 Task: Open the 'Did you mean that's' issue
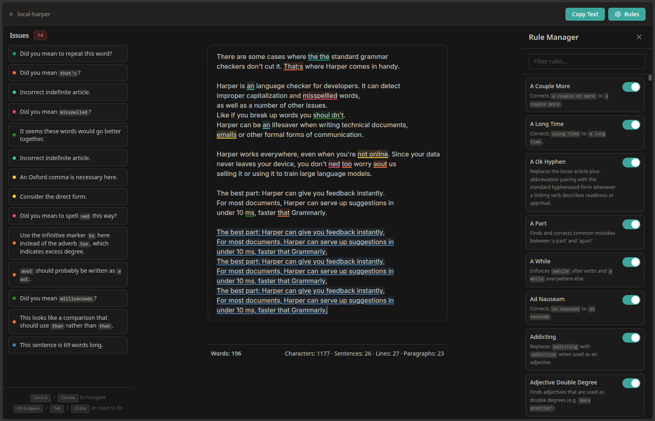68,73
